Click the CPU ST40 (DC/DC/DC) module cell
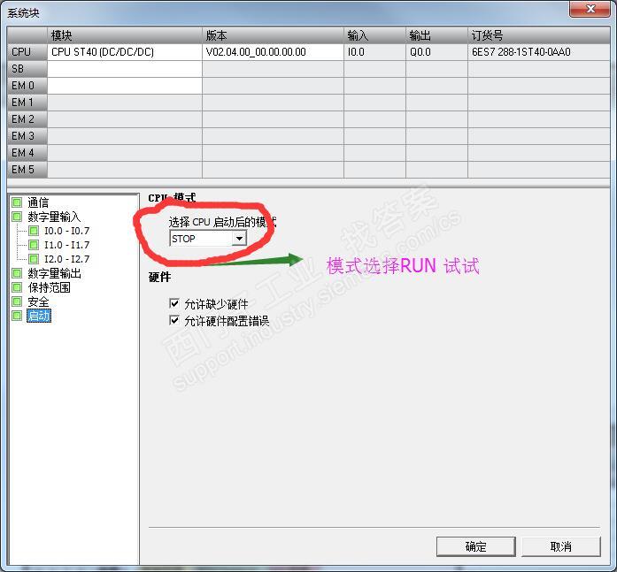 125,52
